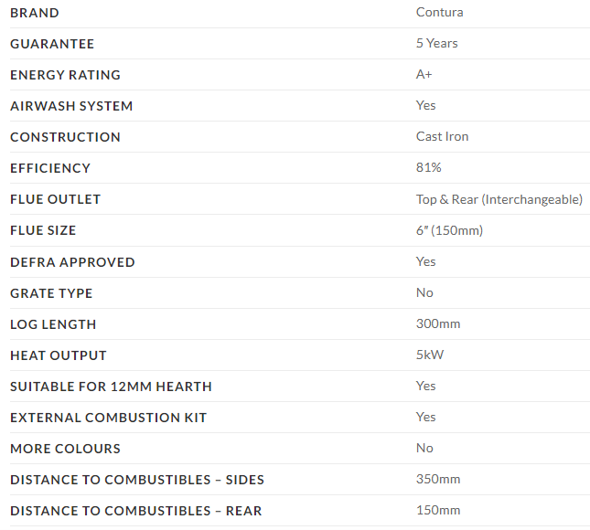Click the A+ energy rating value

[x=424, y=75]
